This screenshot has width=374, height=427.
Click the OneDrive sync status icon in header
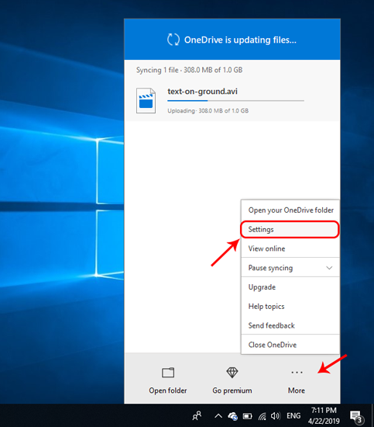pyautogui.click(x=173, y=40)
